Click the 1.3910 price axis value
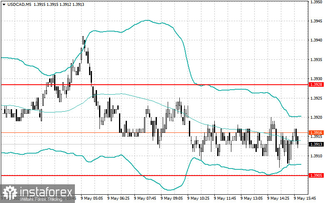325x203 pixels. click(316, 156)
